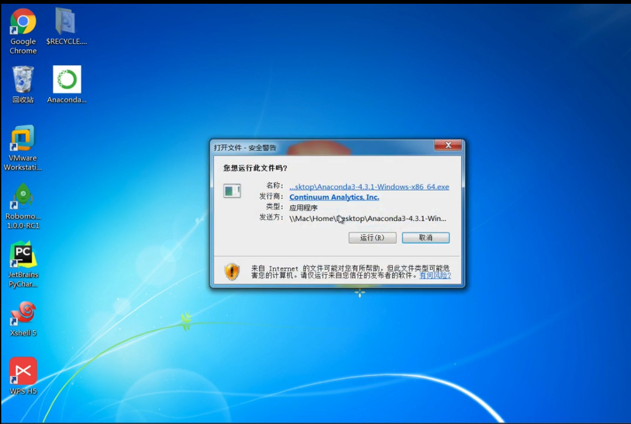Open Google Chrome desktop shortcut

pyautogui.click(x=23, y=31)
